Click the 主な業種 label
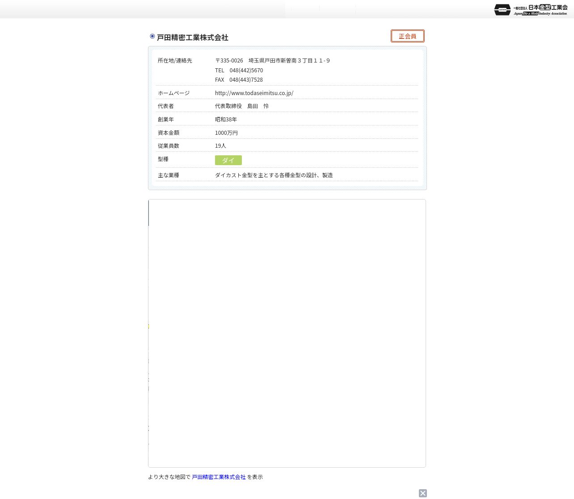This screenshot has height=499, width=574. tap(169, 175)
